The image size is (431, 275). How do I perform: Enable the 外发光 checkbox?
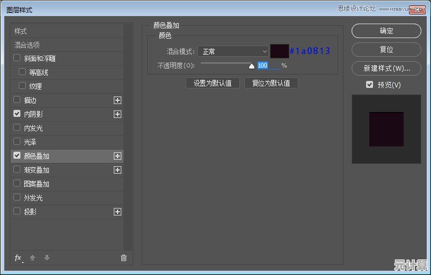pyautogui.click(x=17, y=197)
